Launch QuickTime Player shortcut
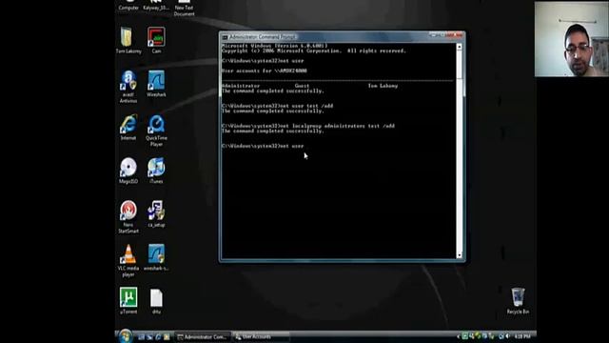This screenshot has height=343, width=609. coord(156,131)
